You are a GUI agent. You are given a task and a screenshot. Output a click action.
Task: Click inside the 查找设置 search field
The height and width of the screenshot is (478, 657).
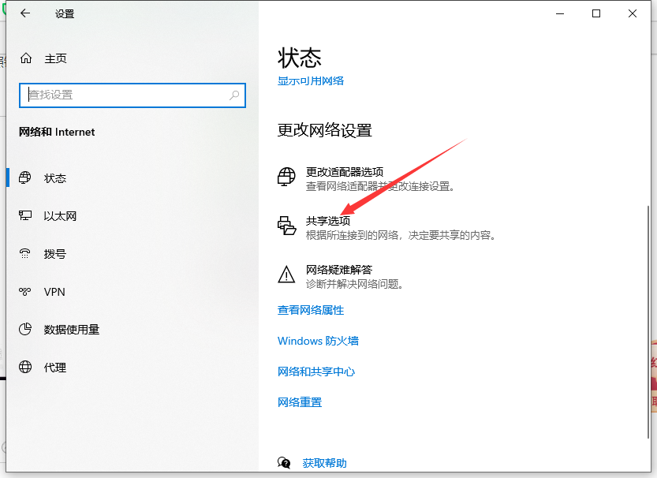(x=118, y=95)
